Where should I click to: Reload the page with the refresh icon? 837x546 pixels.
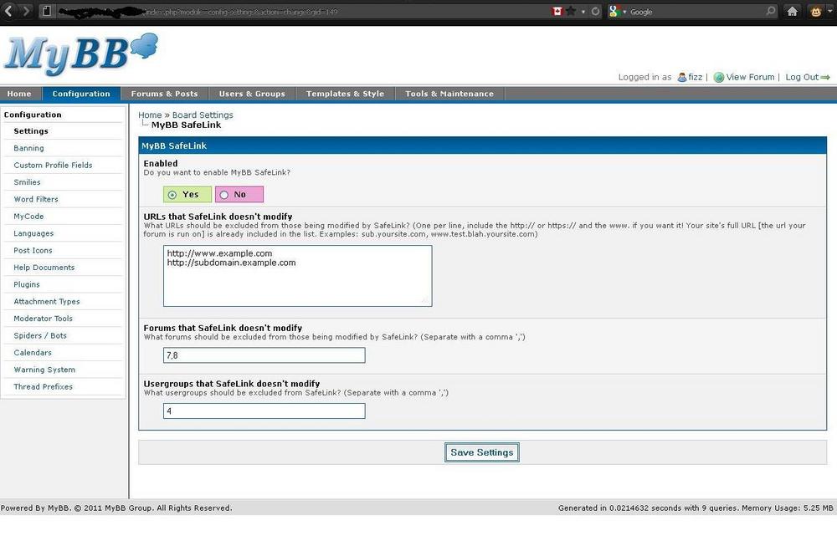pyautogui.click(x=595, y=11)
